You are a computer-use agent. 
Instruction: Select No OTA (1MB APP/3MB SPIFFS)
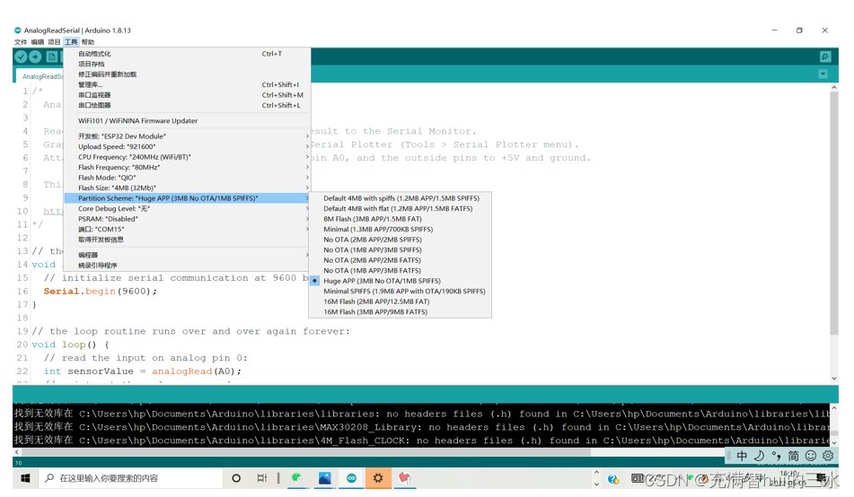(401, 250)
